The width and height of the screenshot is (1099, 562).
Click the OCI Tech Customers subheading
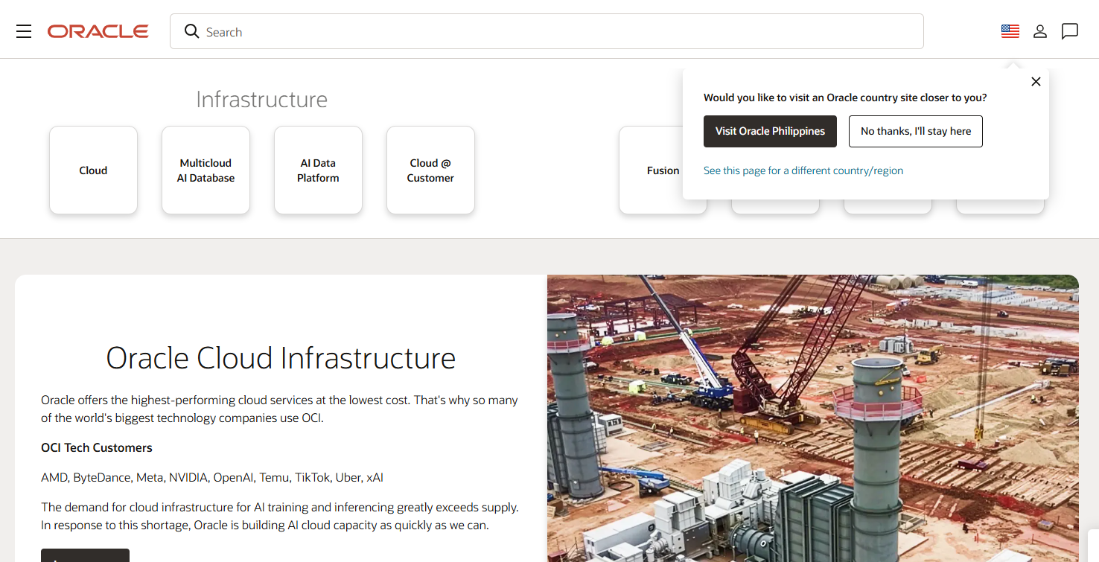coord(97,447)
